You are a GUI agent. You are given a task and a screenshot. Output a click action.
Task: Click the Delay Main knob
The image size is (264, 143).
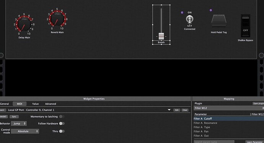pyautogui.click(x=24, y=25)
